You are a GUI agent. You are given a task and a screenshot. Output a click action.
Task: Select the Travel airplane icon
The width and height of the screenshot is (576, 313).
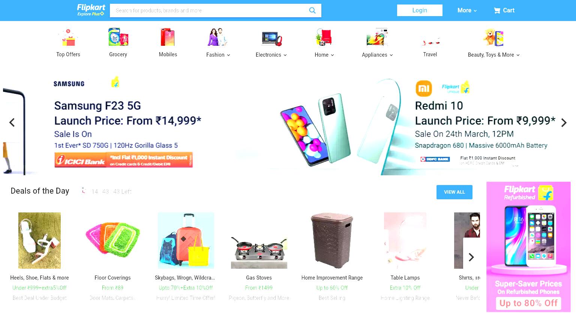(x=430, y=41)
